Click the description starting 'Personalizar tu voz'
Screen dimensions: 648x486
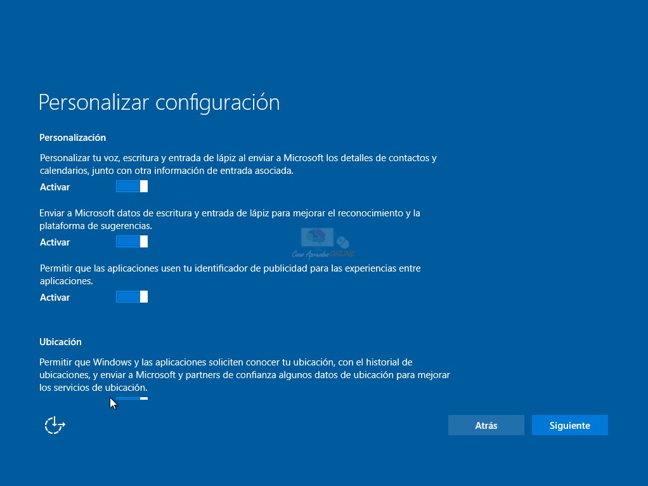[x=238, y=164]
